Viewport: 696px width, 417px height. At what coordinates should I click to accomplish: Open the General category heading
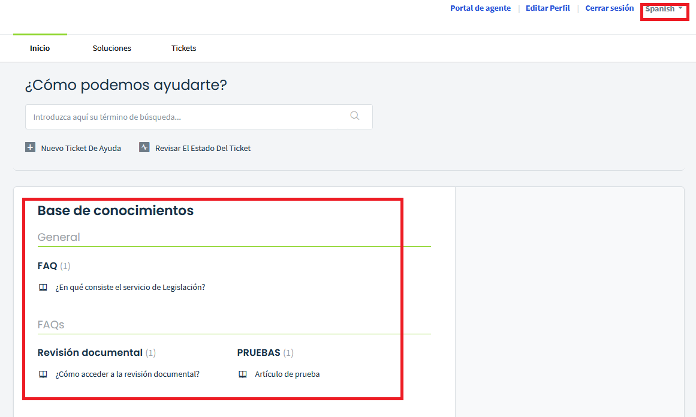[x=59, y=237]
